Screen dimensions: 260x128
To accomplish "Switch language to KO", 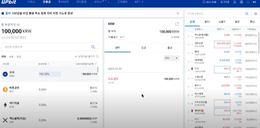I will click(254, 2).
